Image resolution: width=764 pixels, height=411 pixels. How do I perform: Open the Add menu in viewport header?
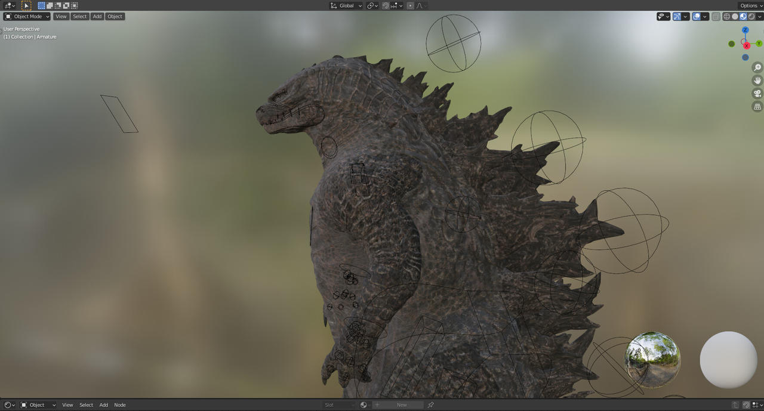pos(97,16)
